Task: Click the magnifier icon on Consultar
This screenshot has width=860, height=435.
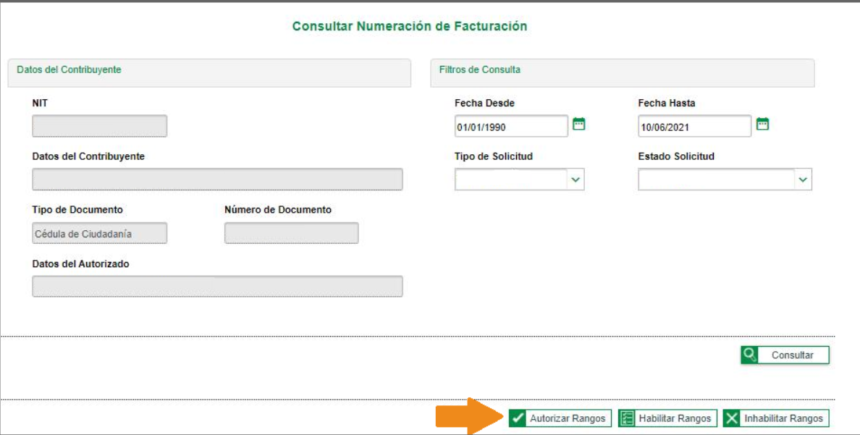Action: tap(750, 355)
